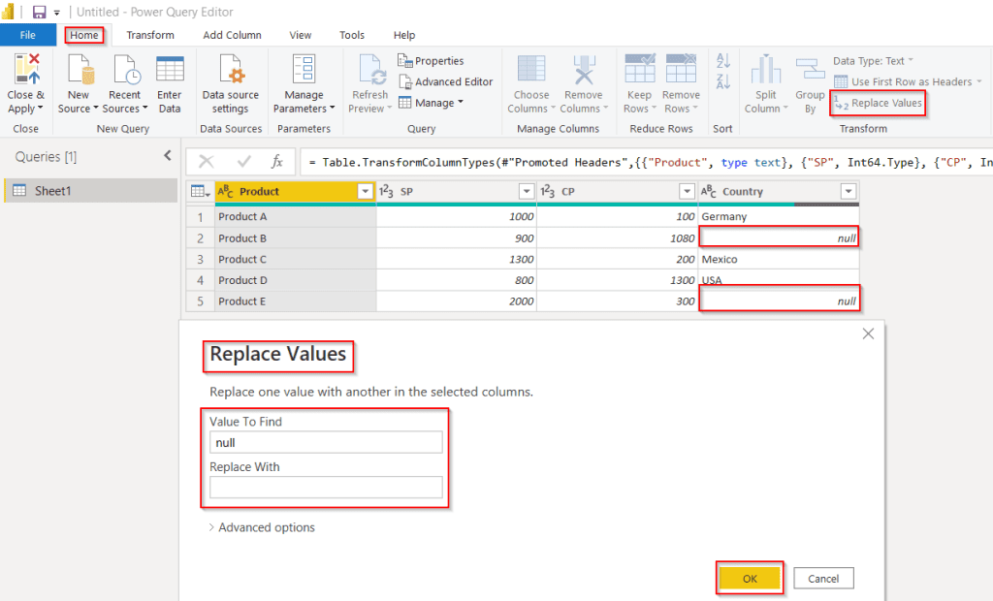Open query Properties
The image size is (993, 601).
431,61
